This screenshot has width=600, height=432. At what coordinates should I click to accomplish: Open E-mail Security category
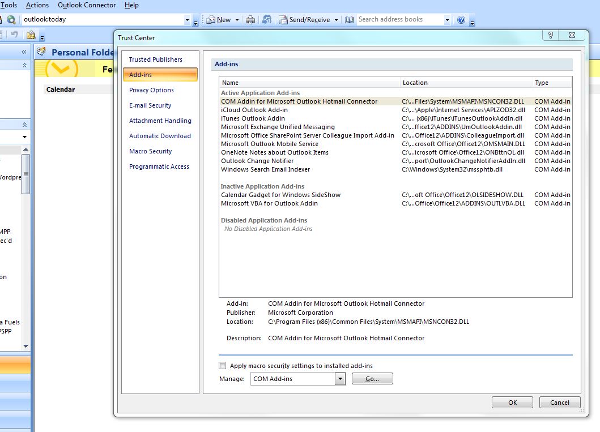pyautogui.click(x=150, y=105)
